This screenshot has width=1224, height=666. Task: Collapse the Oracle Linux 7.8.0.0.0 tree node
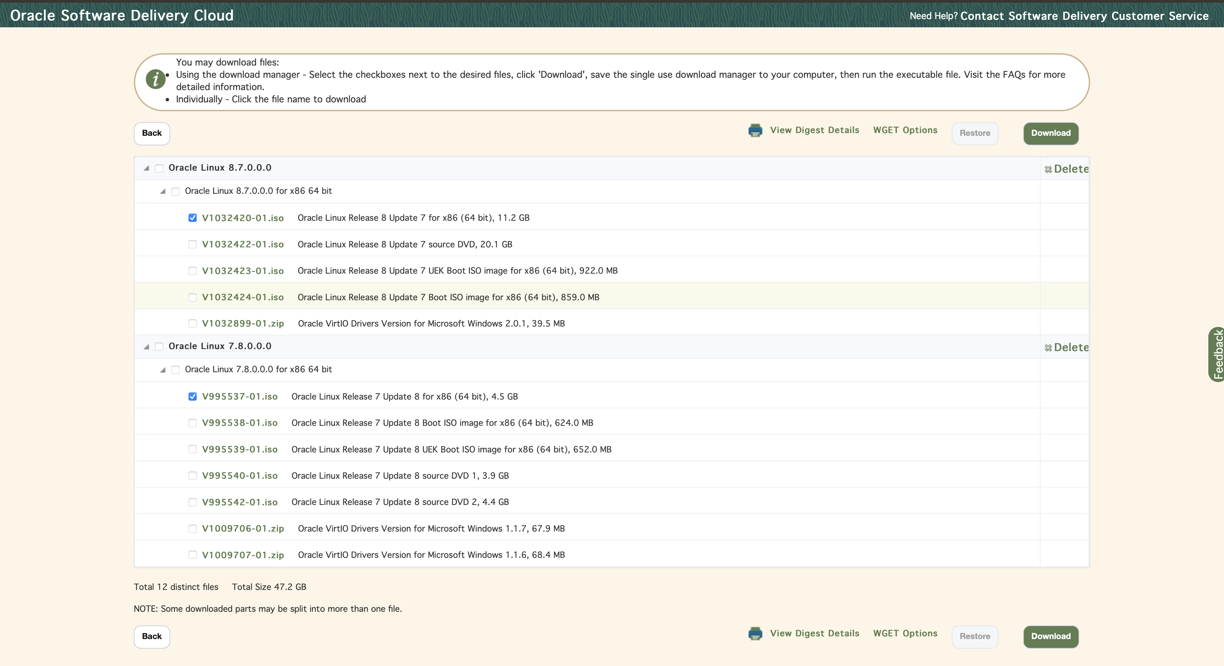tap(147, 347)
